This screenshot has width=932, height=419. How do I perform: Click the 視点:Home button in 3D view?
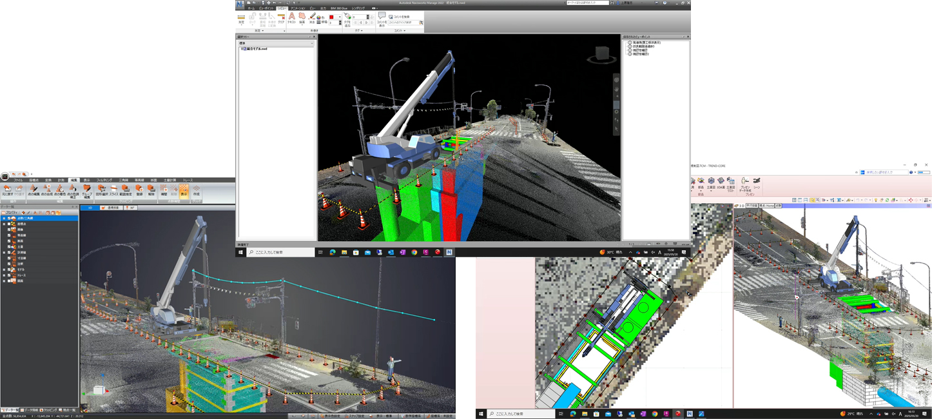[x=766, y=206]
